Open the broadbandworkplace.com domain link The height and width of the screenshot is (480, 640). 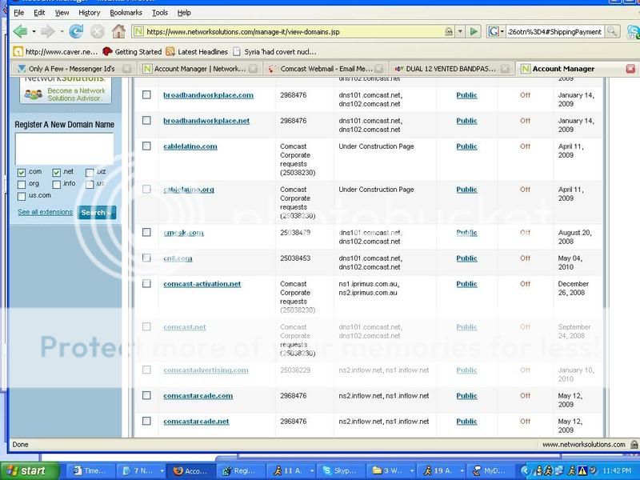208,95
